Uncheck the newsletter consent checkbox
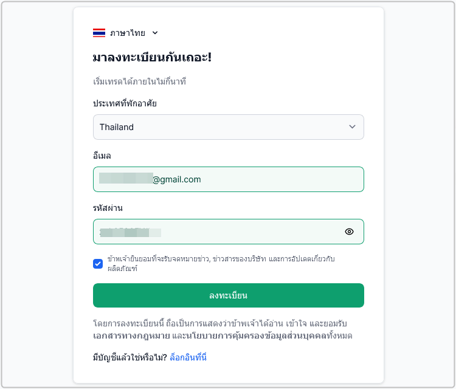Screen dimensions: 456x389 tap(98, 264)
